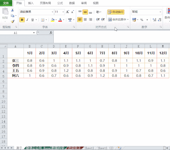Toggle 自动换行 wrap text button
170x150 pixels.
(116, 12)
